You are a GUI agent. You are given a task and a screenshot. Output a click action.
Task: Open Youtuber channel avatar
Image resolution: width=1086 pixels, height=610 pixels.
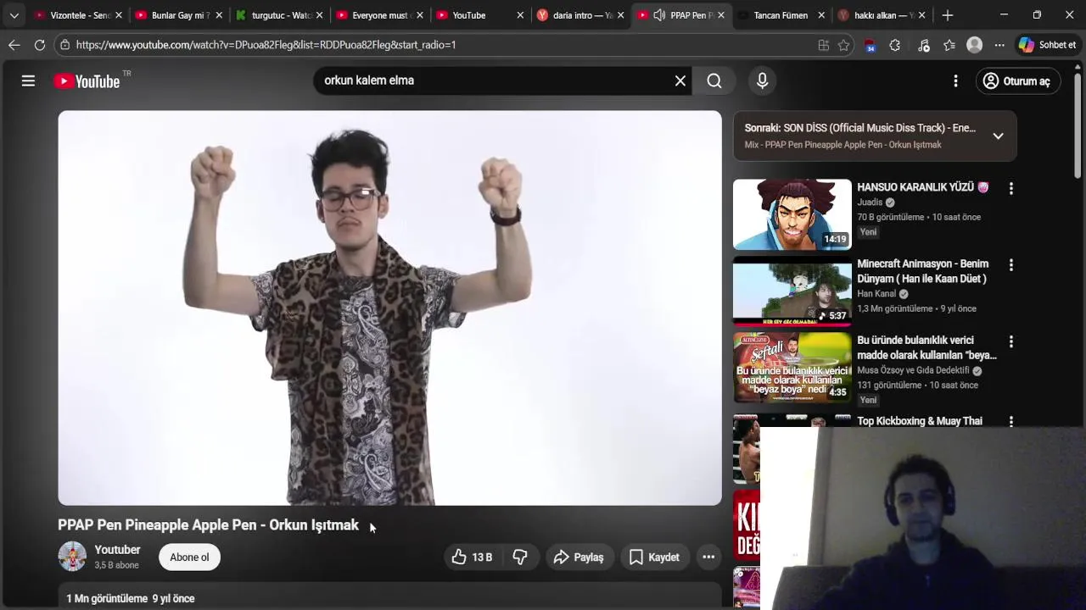[72, 557]
